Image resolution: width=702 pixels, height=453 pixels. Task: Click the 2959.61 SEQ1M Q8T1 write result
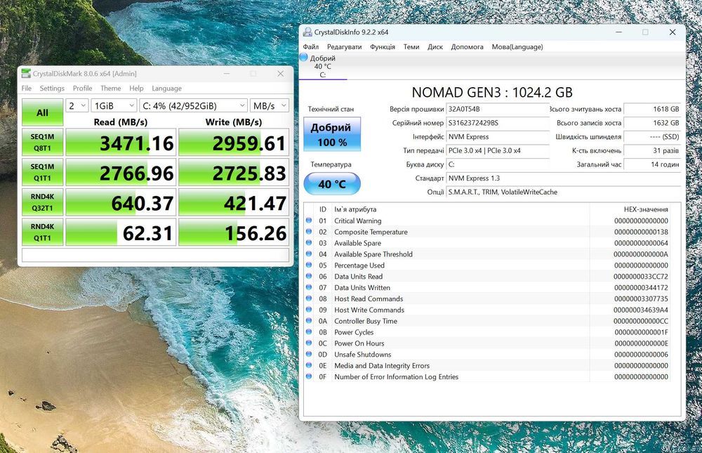(234, 143)
